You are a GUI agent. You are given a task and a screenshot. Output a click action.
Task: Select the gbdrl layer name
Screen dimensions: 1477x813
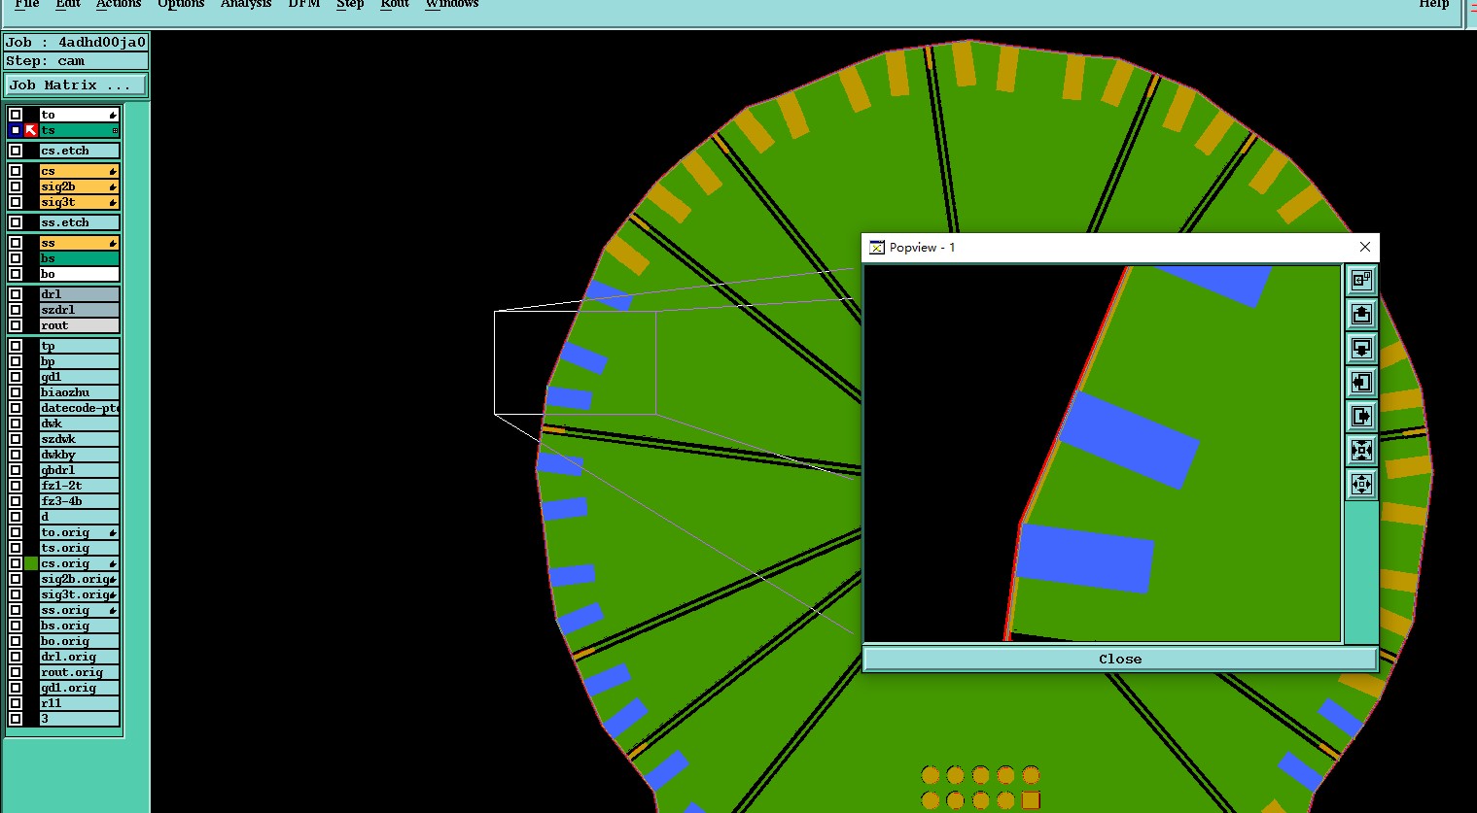pyautogui.click(x=79, y=470)
